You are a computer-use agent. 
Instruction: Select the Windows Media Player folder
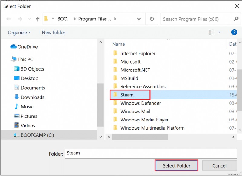144,120
